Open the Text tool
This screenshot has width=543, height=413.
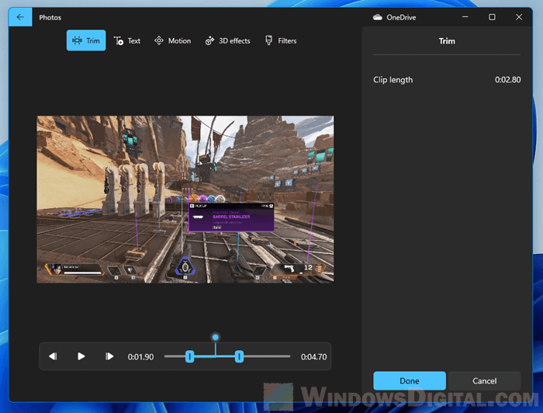(x=127, y=40)
